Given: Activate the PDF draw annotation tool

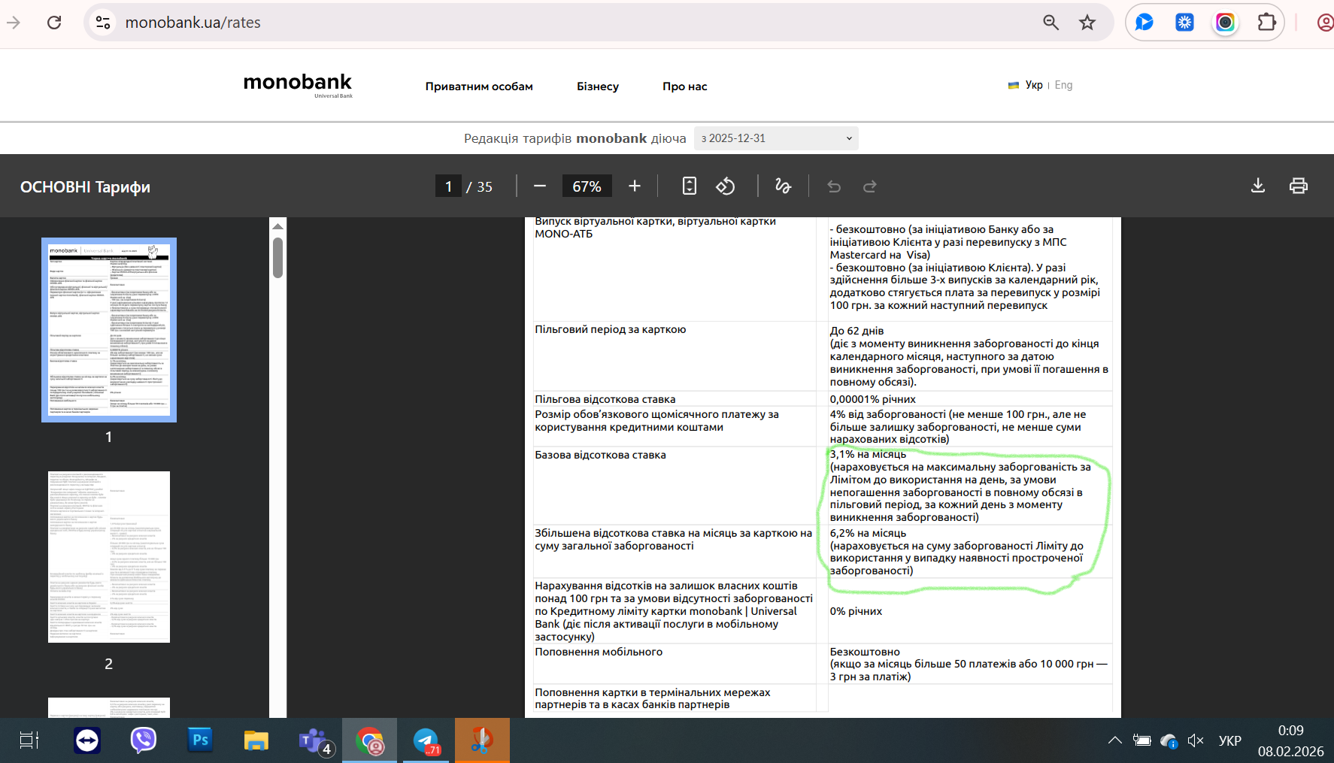Looking at the screenshot, I should pos(784,186).
